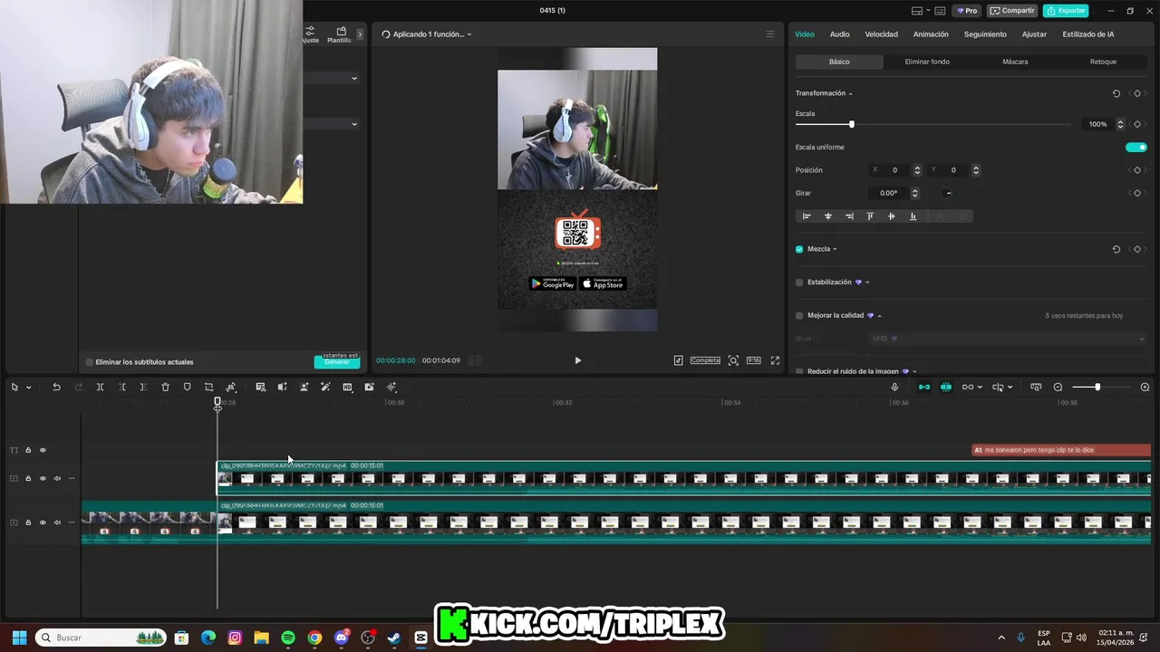Viewport: 1160px width, 652px height.
Task: Click the Pro upgrade button
Action: [966, 11]
